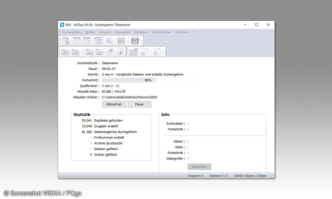The image size is (332, 199).
Task: Open the Optionen menu
Action: tap(181, 32)
